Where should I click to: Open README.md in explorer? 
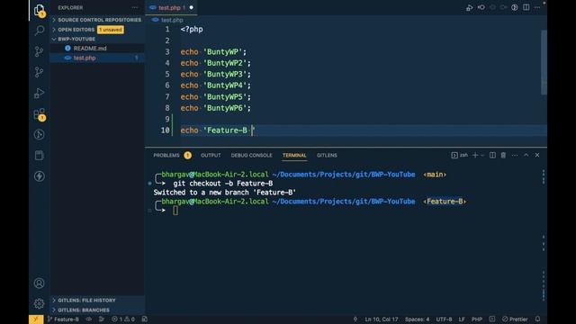(97, 48)
